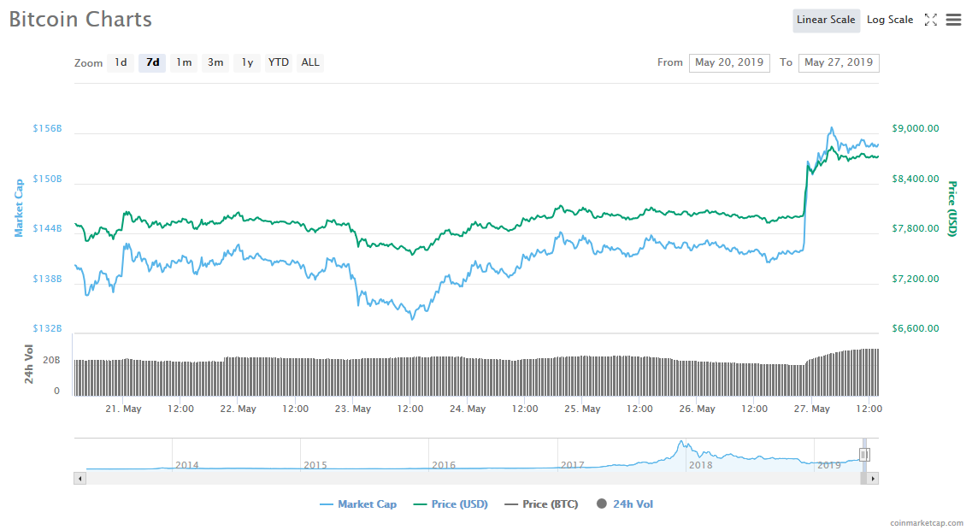This screenshot has height=530, width=972.
Task: Toggle 24h Vol series in legend
Action: click(x=625, y=504)
